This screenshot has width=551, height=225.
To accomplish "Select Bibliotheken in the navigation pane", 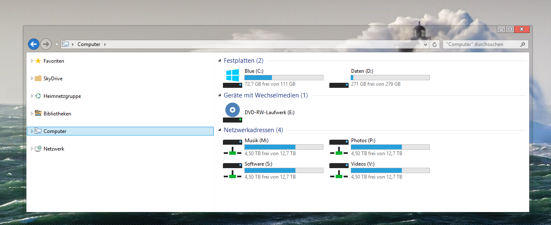I will coord(57,114).
